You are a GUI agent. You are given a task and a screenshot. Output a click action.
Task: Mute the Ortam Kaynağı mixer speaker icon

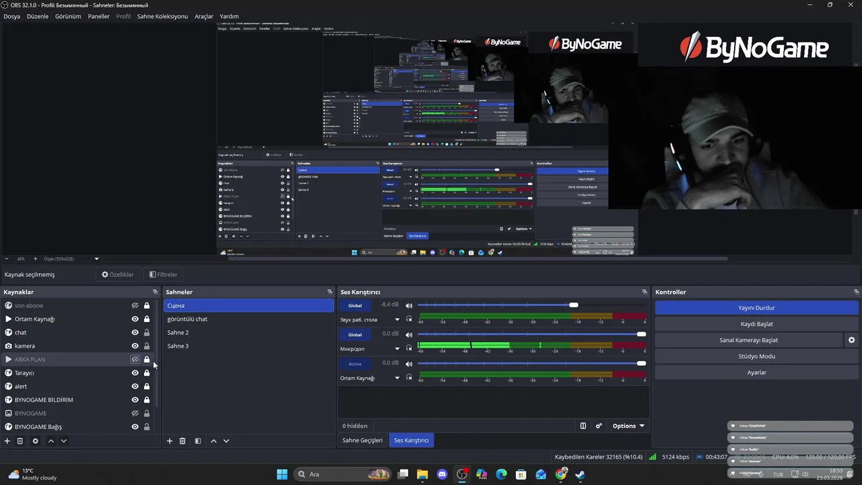(409, 363)
